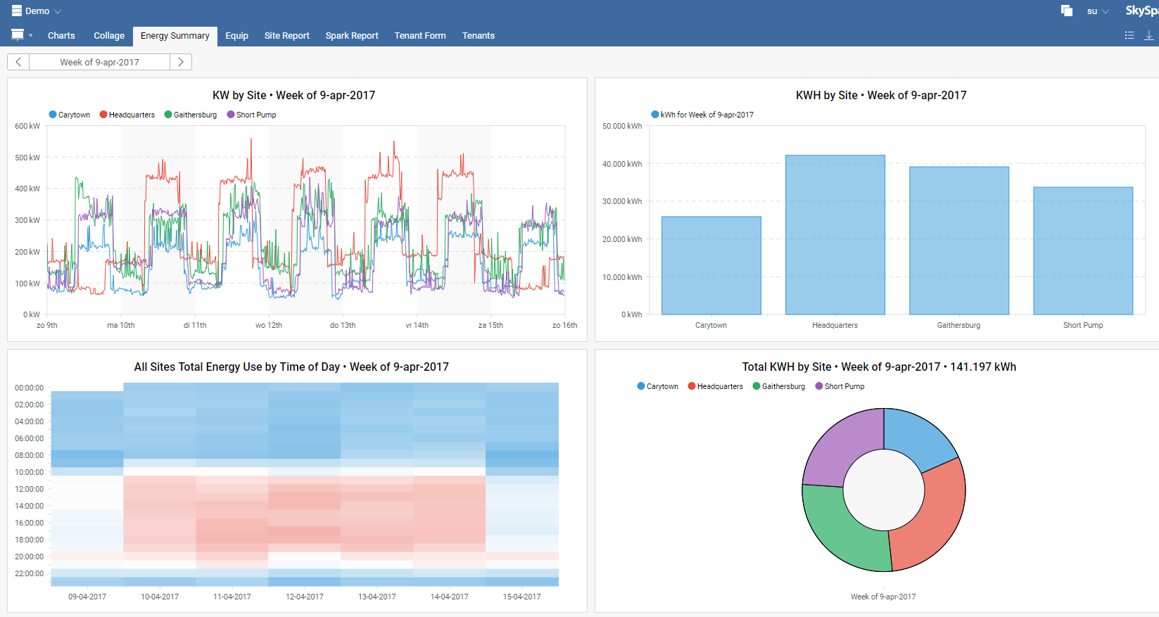Click the 09-04-2017 heatmap axis label
The height and width of the screenshot is (617, 1159).
(x=87, y=597)
